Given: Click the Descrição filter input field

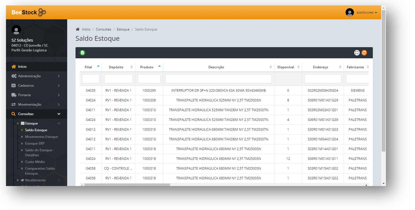Looking at the screenshot, I should [x=218, y=79].
